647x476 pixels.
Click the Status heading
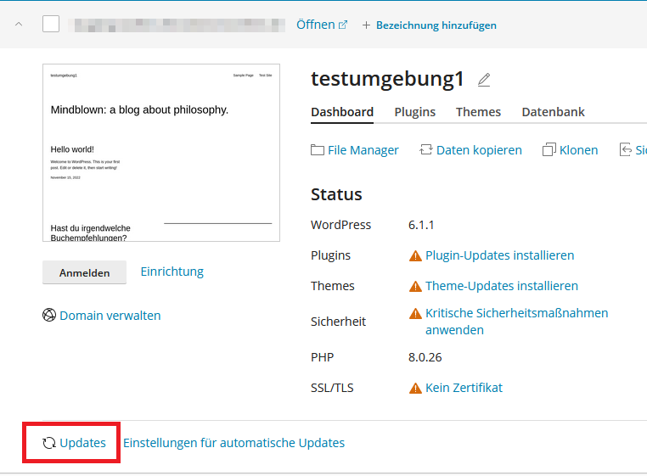[336, 194]
